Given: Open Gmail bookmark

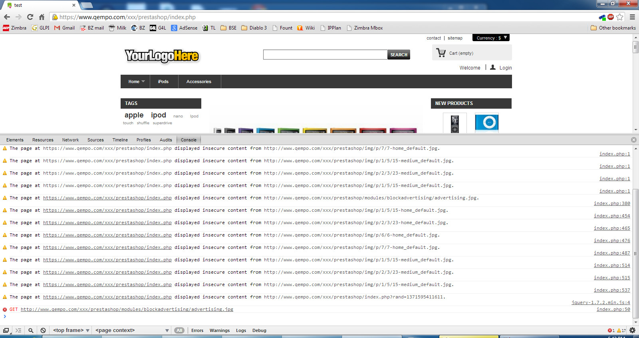Looking at the screenshot, I should tap(64, 28).
